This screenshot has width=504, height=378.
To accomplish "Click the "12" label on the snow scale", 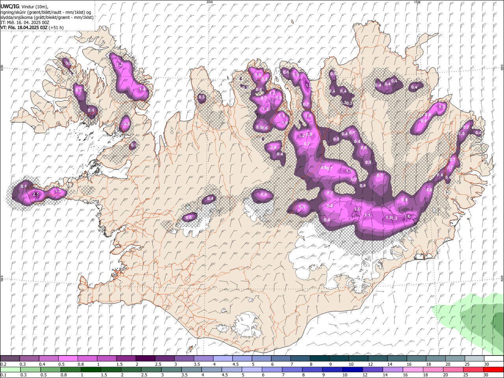I will pyautogui.click(x=370, y=364).
